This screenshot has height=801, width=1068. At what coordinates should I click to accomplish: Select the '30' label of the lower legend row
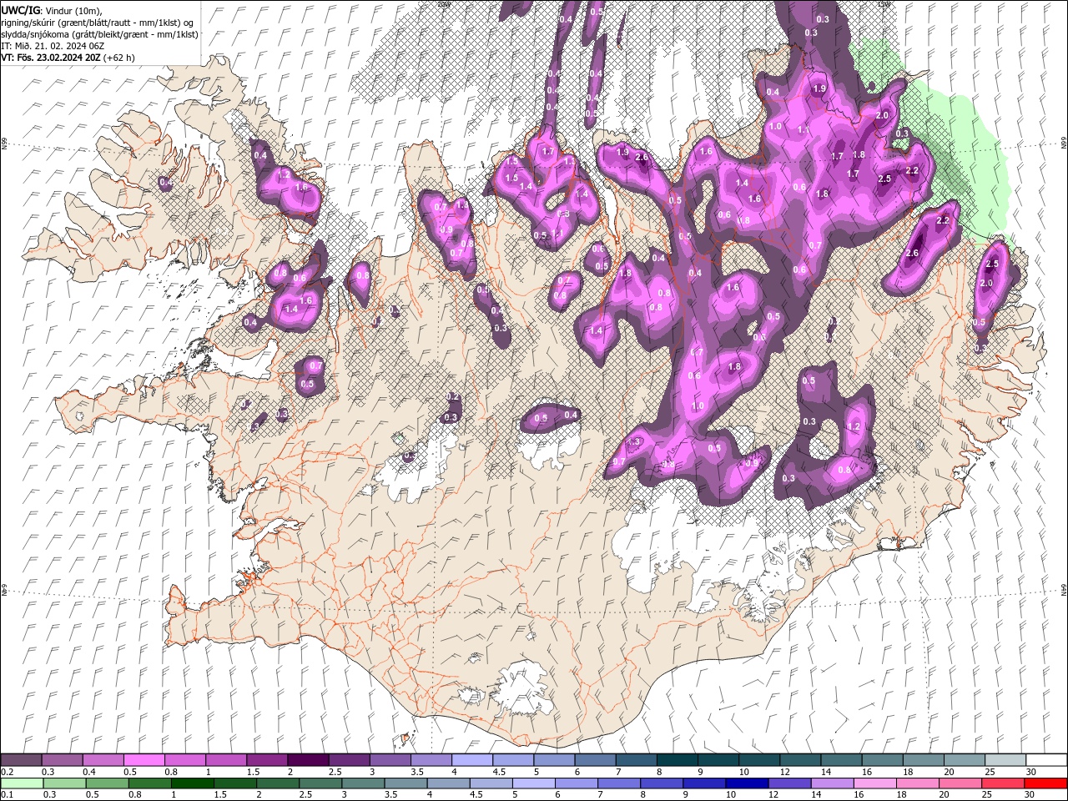pos(1030,795)
